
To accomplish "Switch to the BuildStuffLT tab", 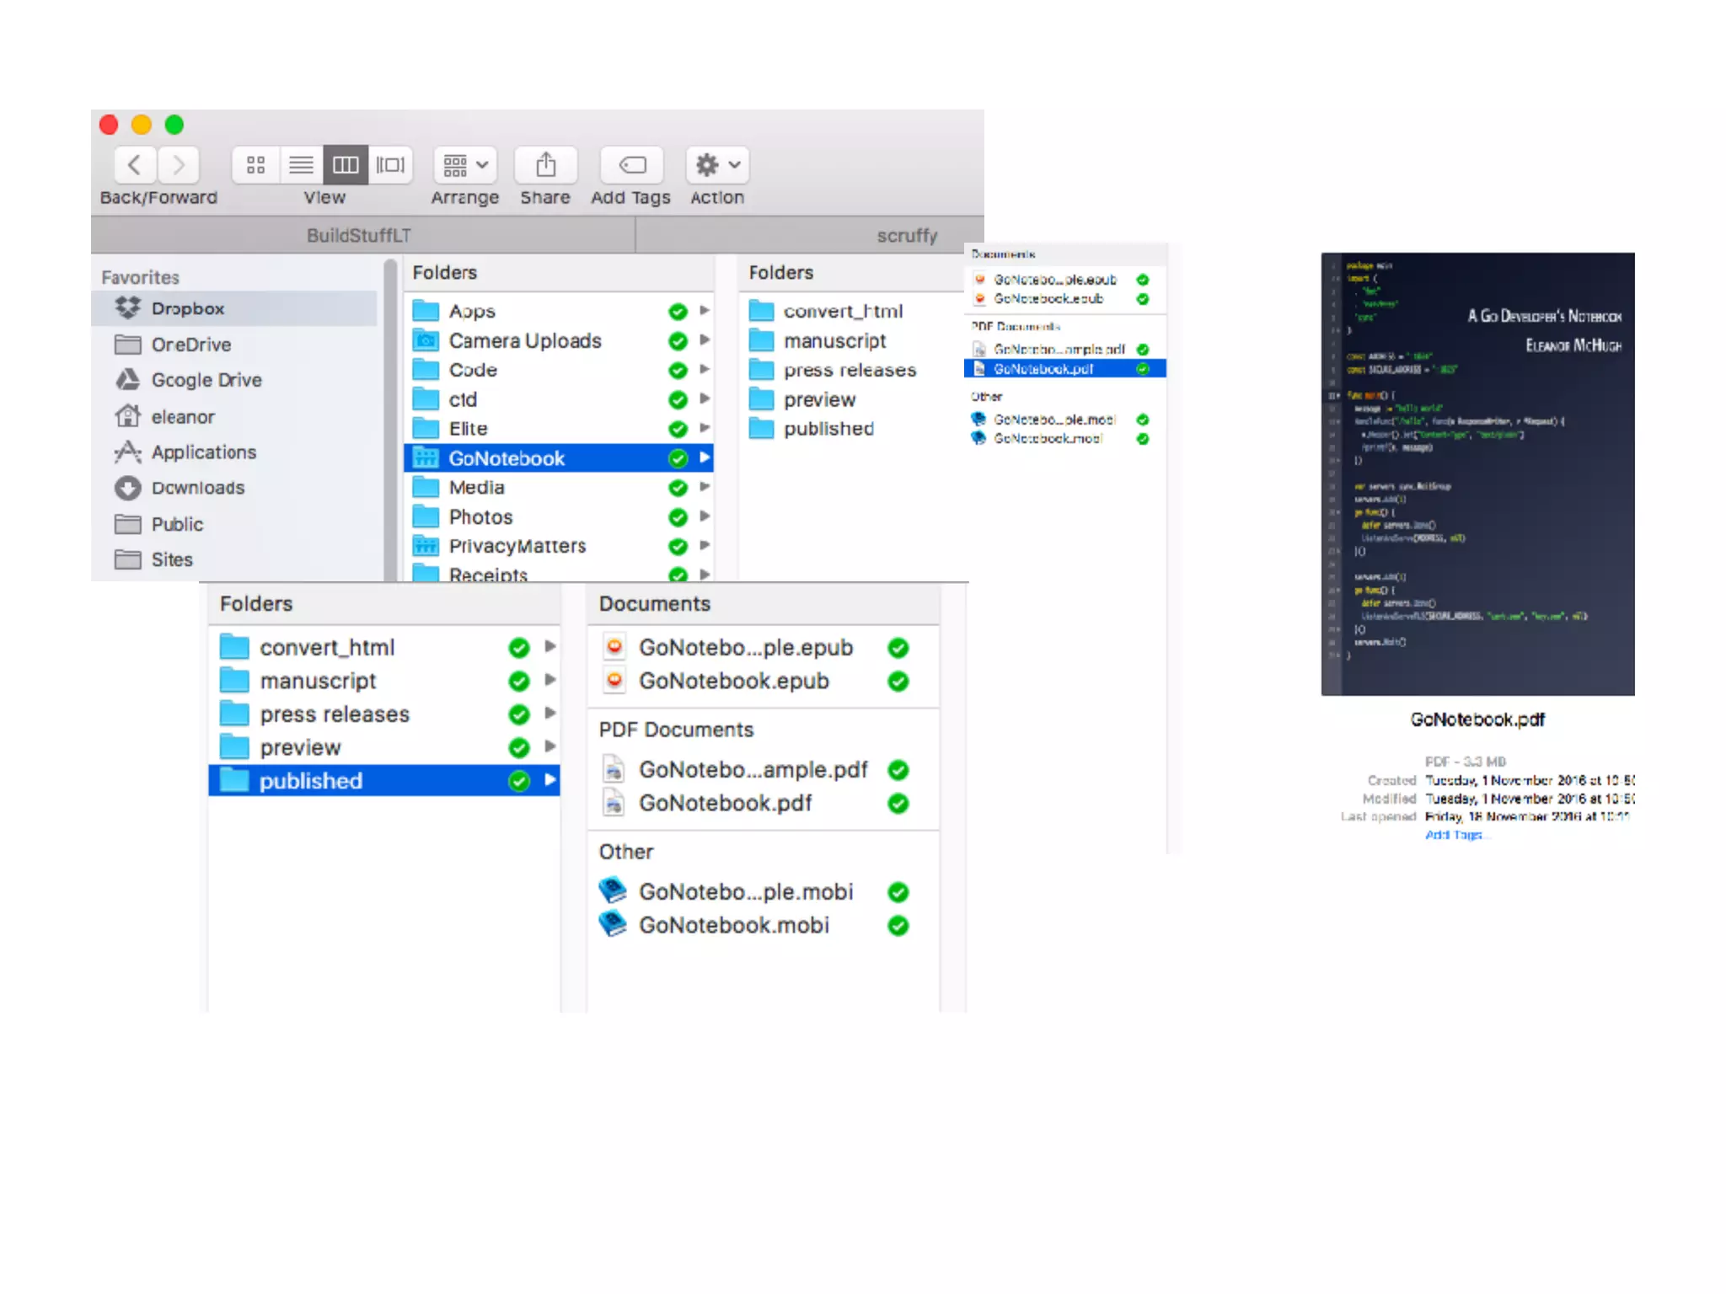I will pos(360,235).
